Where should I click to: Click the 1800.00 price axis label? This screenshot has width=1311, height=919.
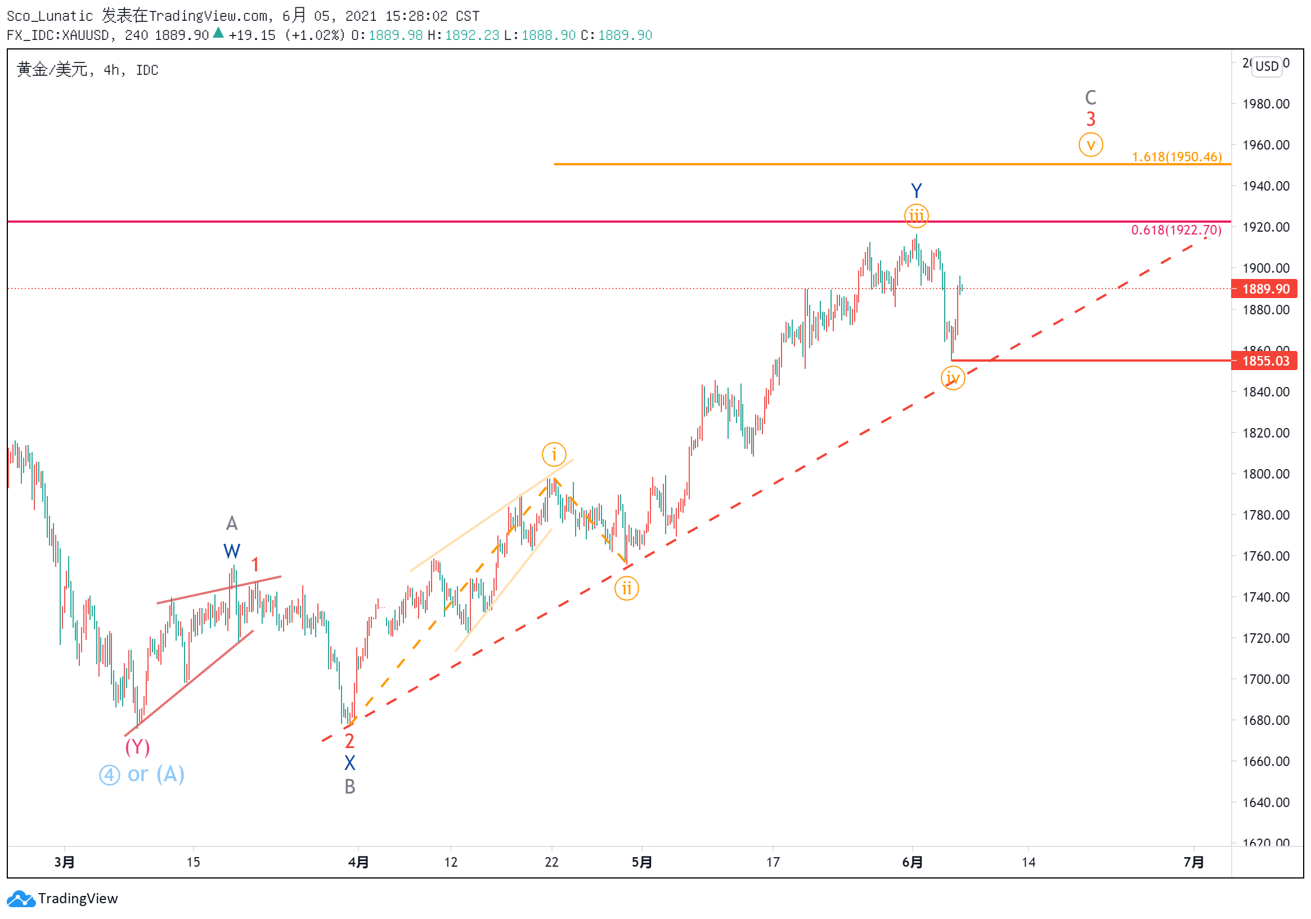[1266, 474]
